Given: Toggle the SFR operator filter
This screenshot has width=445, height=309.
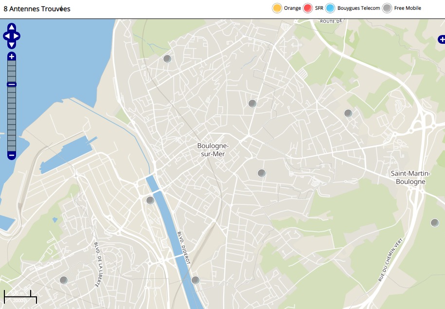Looking at the screenshot, I should pos(307,8).
